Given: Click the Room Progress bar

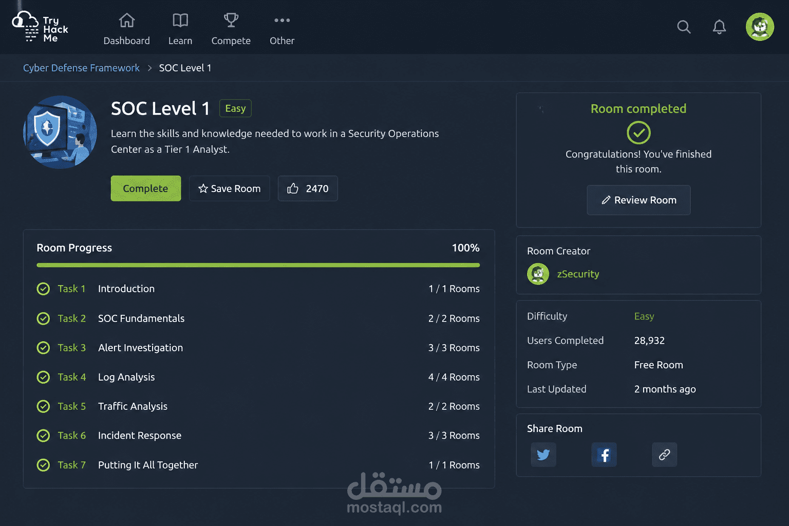Looking at the screenshot, I should [258, 265].
